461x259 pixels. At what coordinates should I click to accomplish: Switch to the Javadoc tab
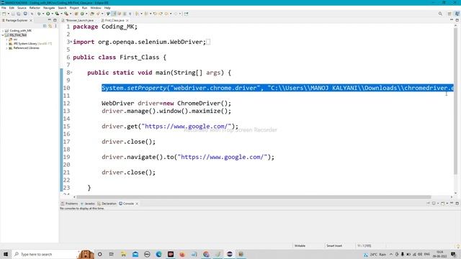[x=88, y=204]
